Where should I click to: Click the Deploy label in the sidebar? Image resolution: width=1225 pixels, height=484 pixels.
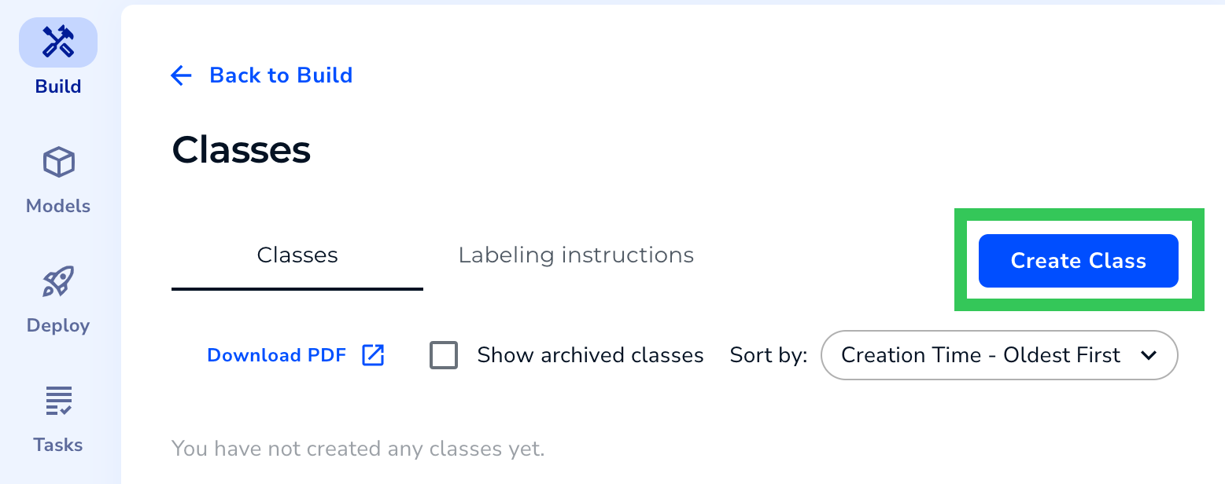pyautogui.click(x=57, y=324)
